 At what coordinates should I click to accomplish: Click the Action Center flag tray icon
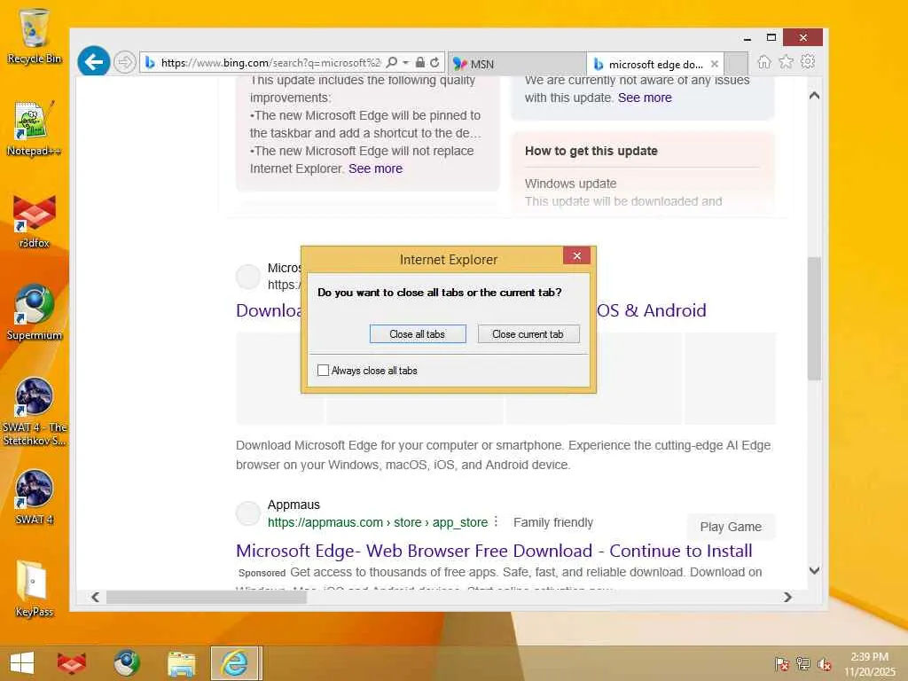pos(781,663)
